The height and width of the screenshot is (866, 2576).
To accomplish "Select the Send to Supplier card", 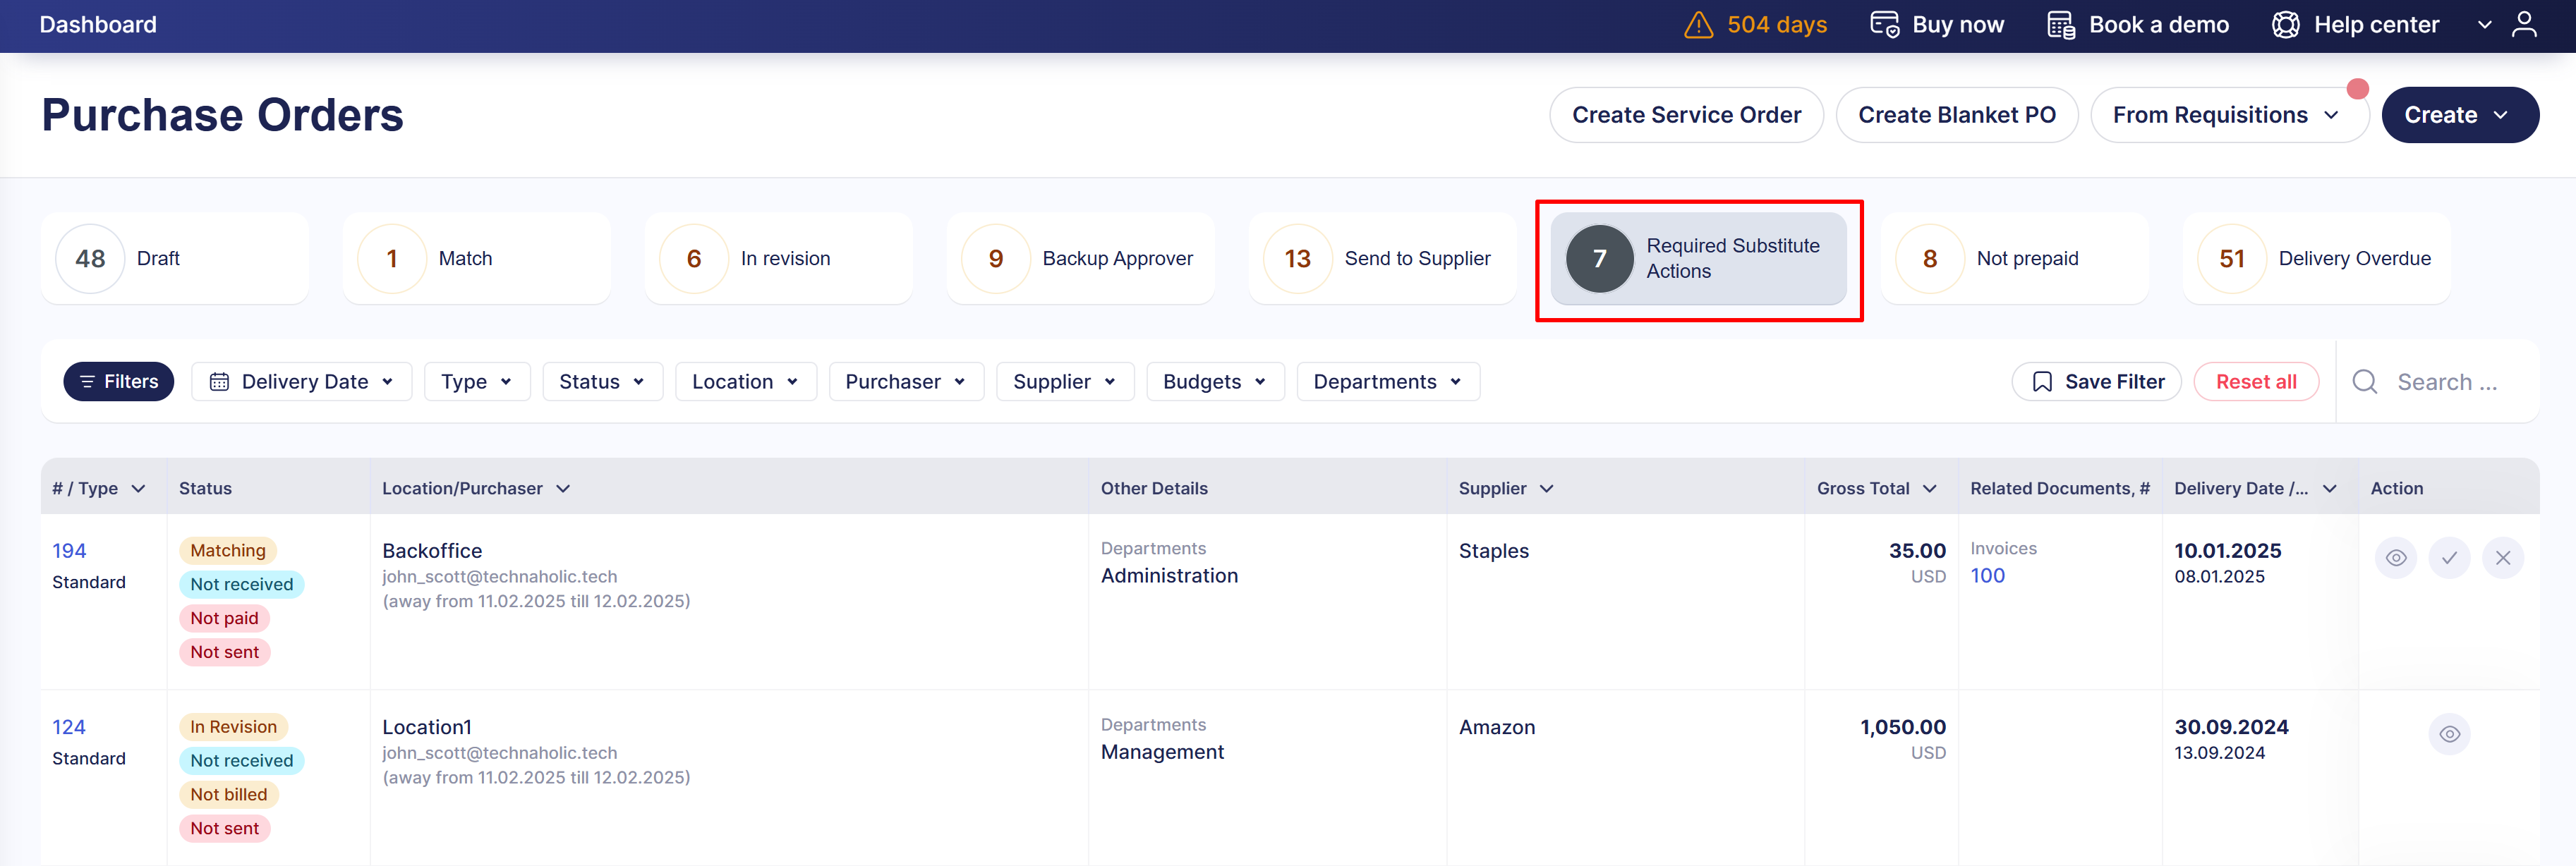I will click(x=1383, y=258).
